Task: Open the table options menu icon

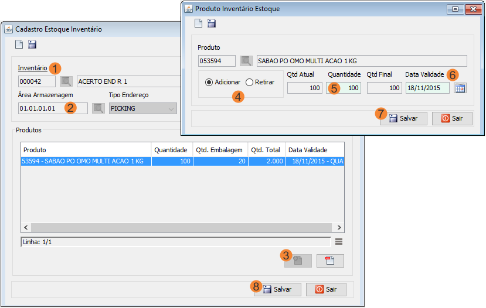Action: coord(339,241)
